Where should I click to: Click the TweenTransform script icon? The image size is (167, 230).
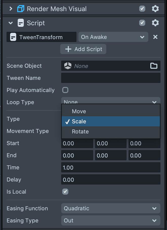coord(13,37)
